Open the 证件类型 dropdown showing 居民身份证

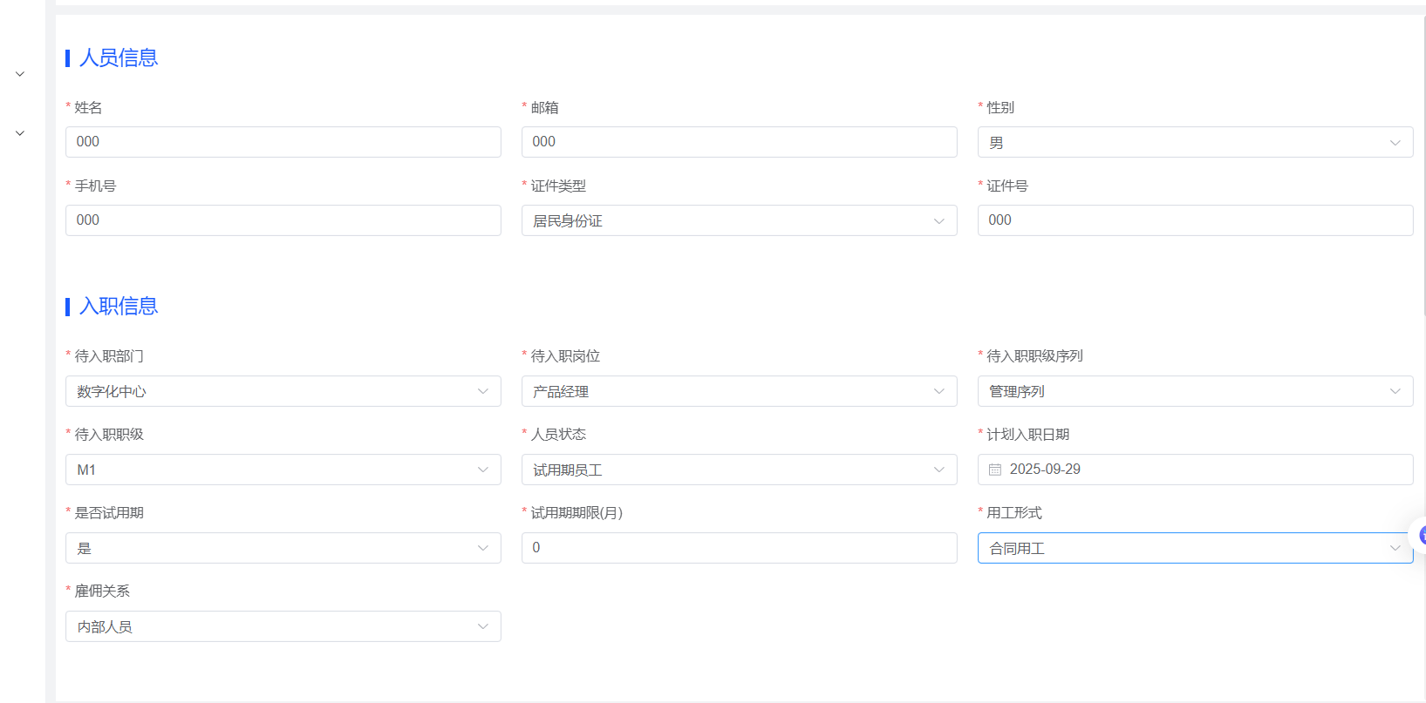point(739,220)
